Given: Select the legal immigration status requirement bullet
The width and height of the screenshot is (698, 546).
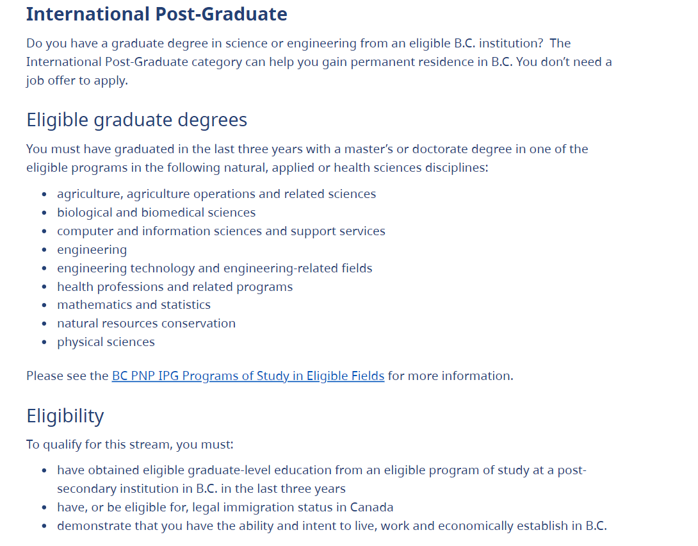Looking at the screenshot, I should [x=225, y=508].
